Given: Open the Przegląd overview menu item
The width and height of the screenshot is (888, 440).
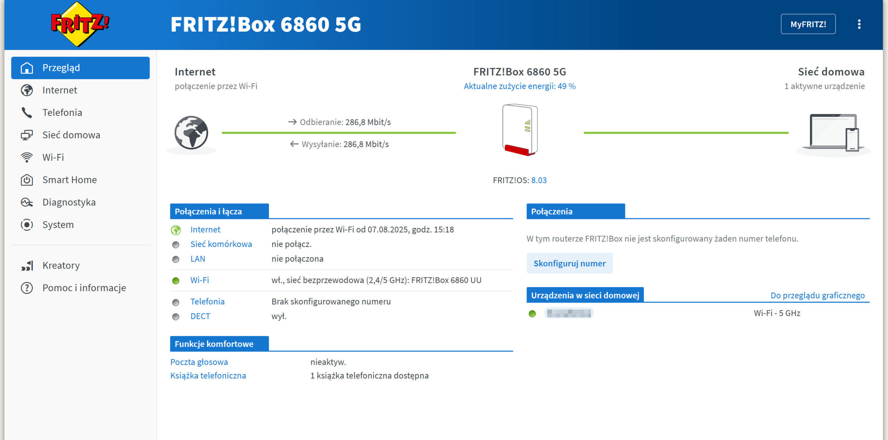Looking at the screenshot, I should pyautogui.click(x=80, y=68).
